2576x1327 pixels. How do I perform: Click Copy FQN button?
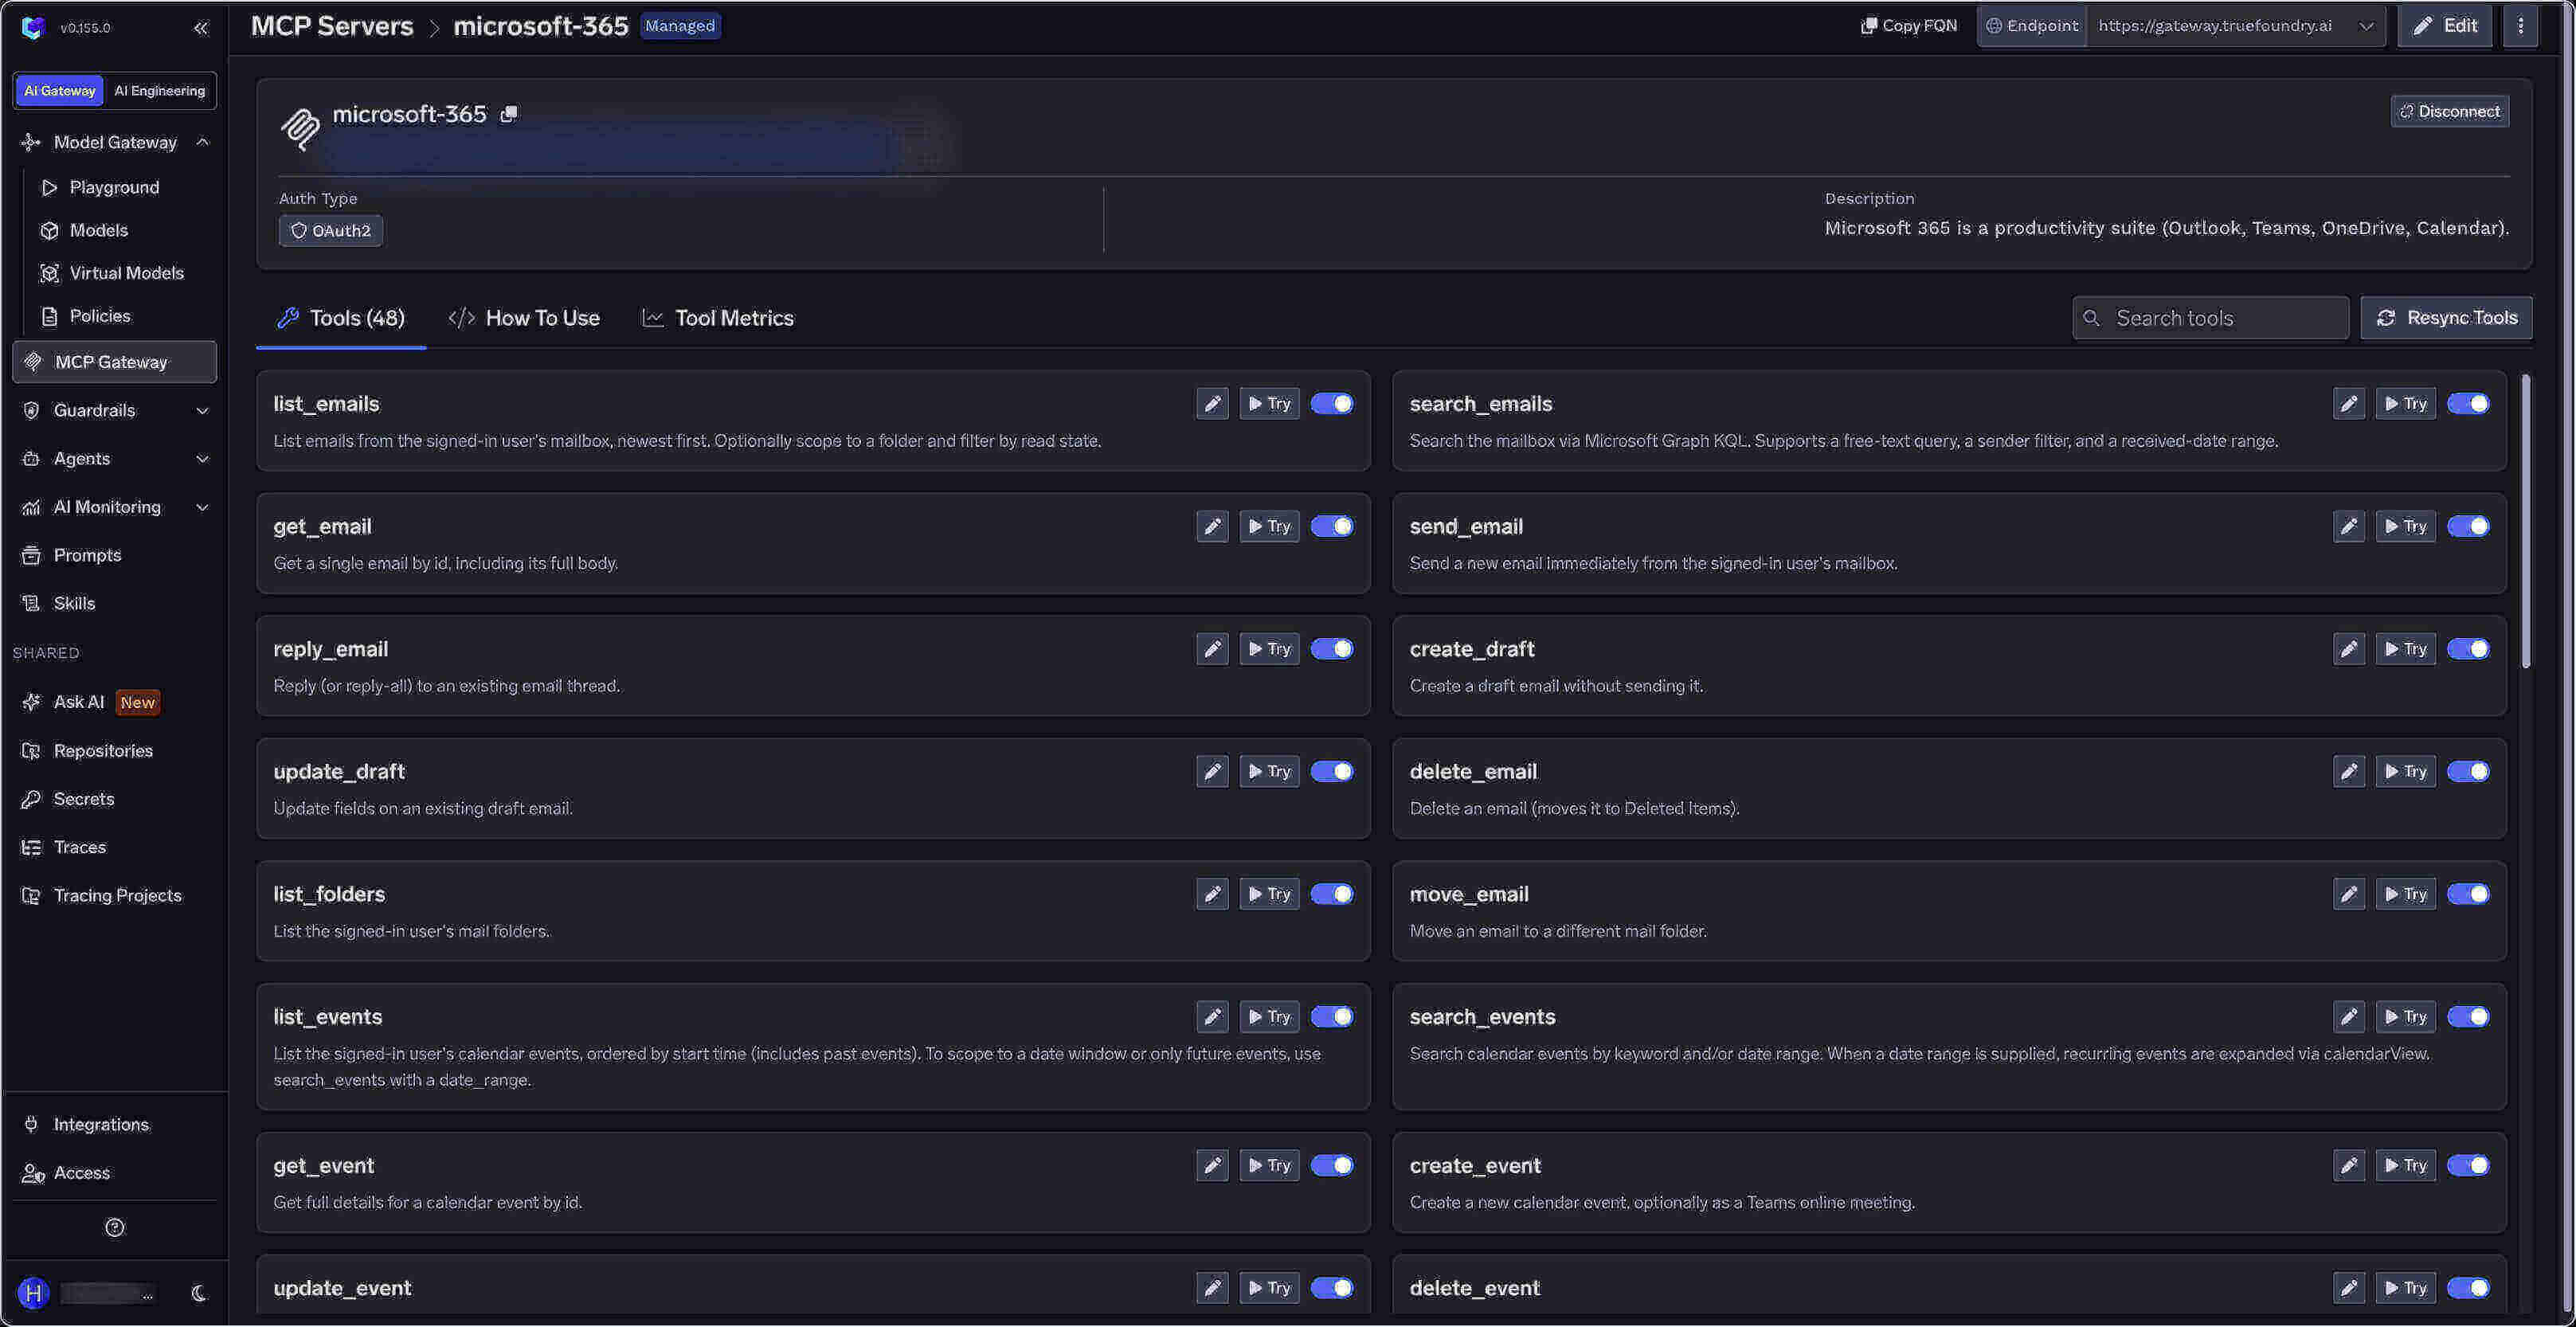tap(1908, 26)
